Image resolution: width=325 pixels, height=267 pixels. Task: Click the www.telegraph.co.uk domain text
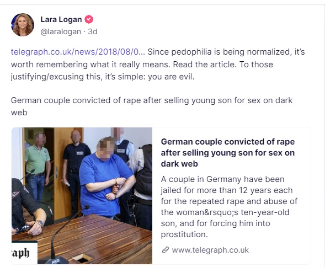point(210,250)
